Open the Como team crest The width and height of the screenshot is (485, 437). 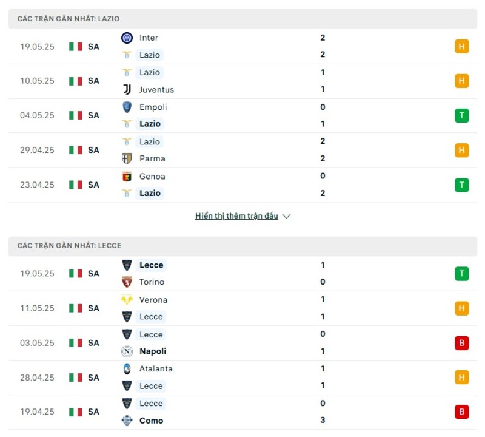(x=127, y=420)
